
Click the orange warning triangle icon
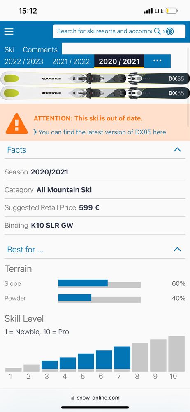[17, 123]
